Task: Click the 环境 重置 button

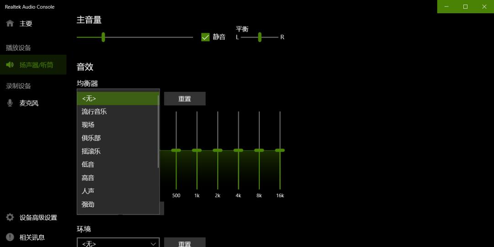Action: [185, 242]
